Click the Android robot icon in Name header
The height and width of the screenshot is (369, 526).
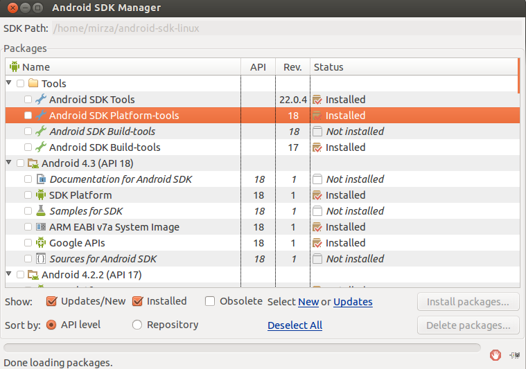pos(15,66)
